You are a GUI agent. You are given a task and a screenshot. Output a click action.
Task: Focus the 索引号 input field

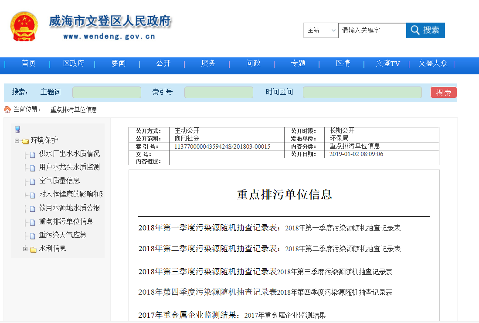click(218, 92)
